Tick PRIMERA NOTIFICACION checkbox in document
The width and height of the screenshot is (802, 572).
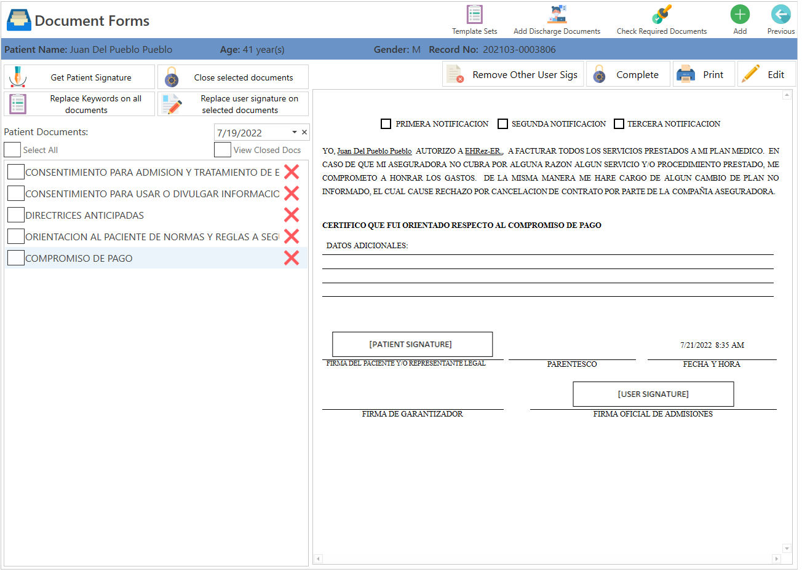coord(386,123)
